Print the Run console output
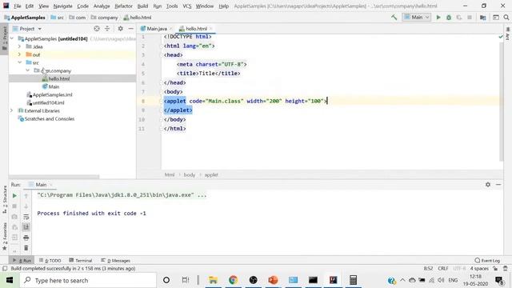 pos(26,238)
